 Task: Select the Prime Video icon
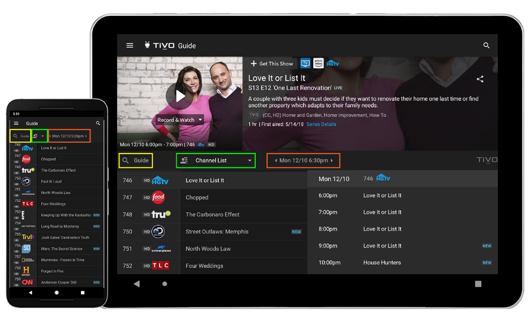click(318, 63)
